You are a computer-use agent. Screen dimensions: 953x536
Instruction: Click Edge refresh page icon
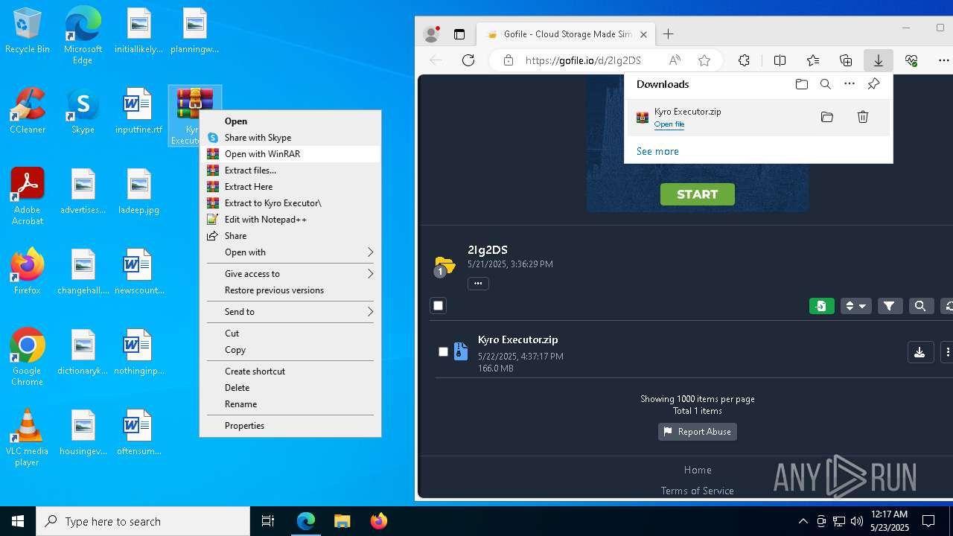[x=468, y=60]
